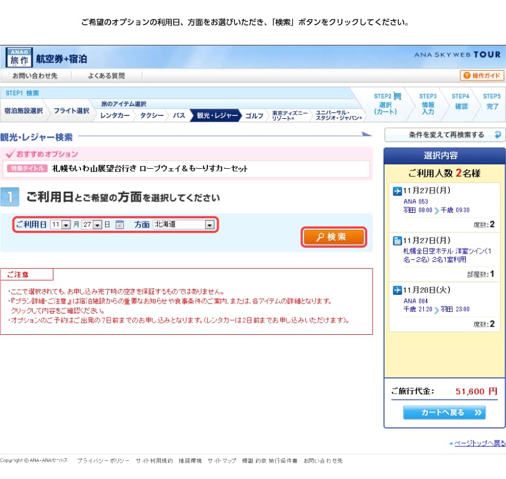Click the return flight airplane icon
This screenshot has height=479, width=506.
coord(397,290)
